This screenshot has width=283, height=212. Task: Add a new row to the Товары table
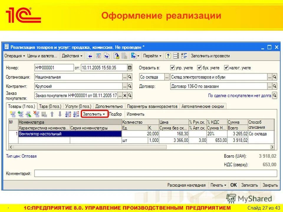13,114
